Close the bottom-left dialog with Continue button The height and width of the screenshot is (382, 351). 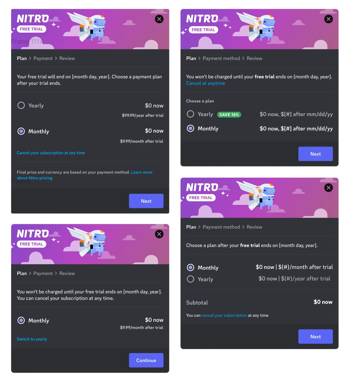pos(159,234)
